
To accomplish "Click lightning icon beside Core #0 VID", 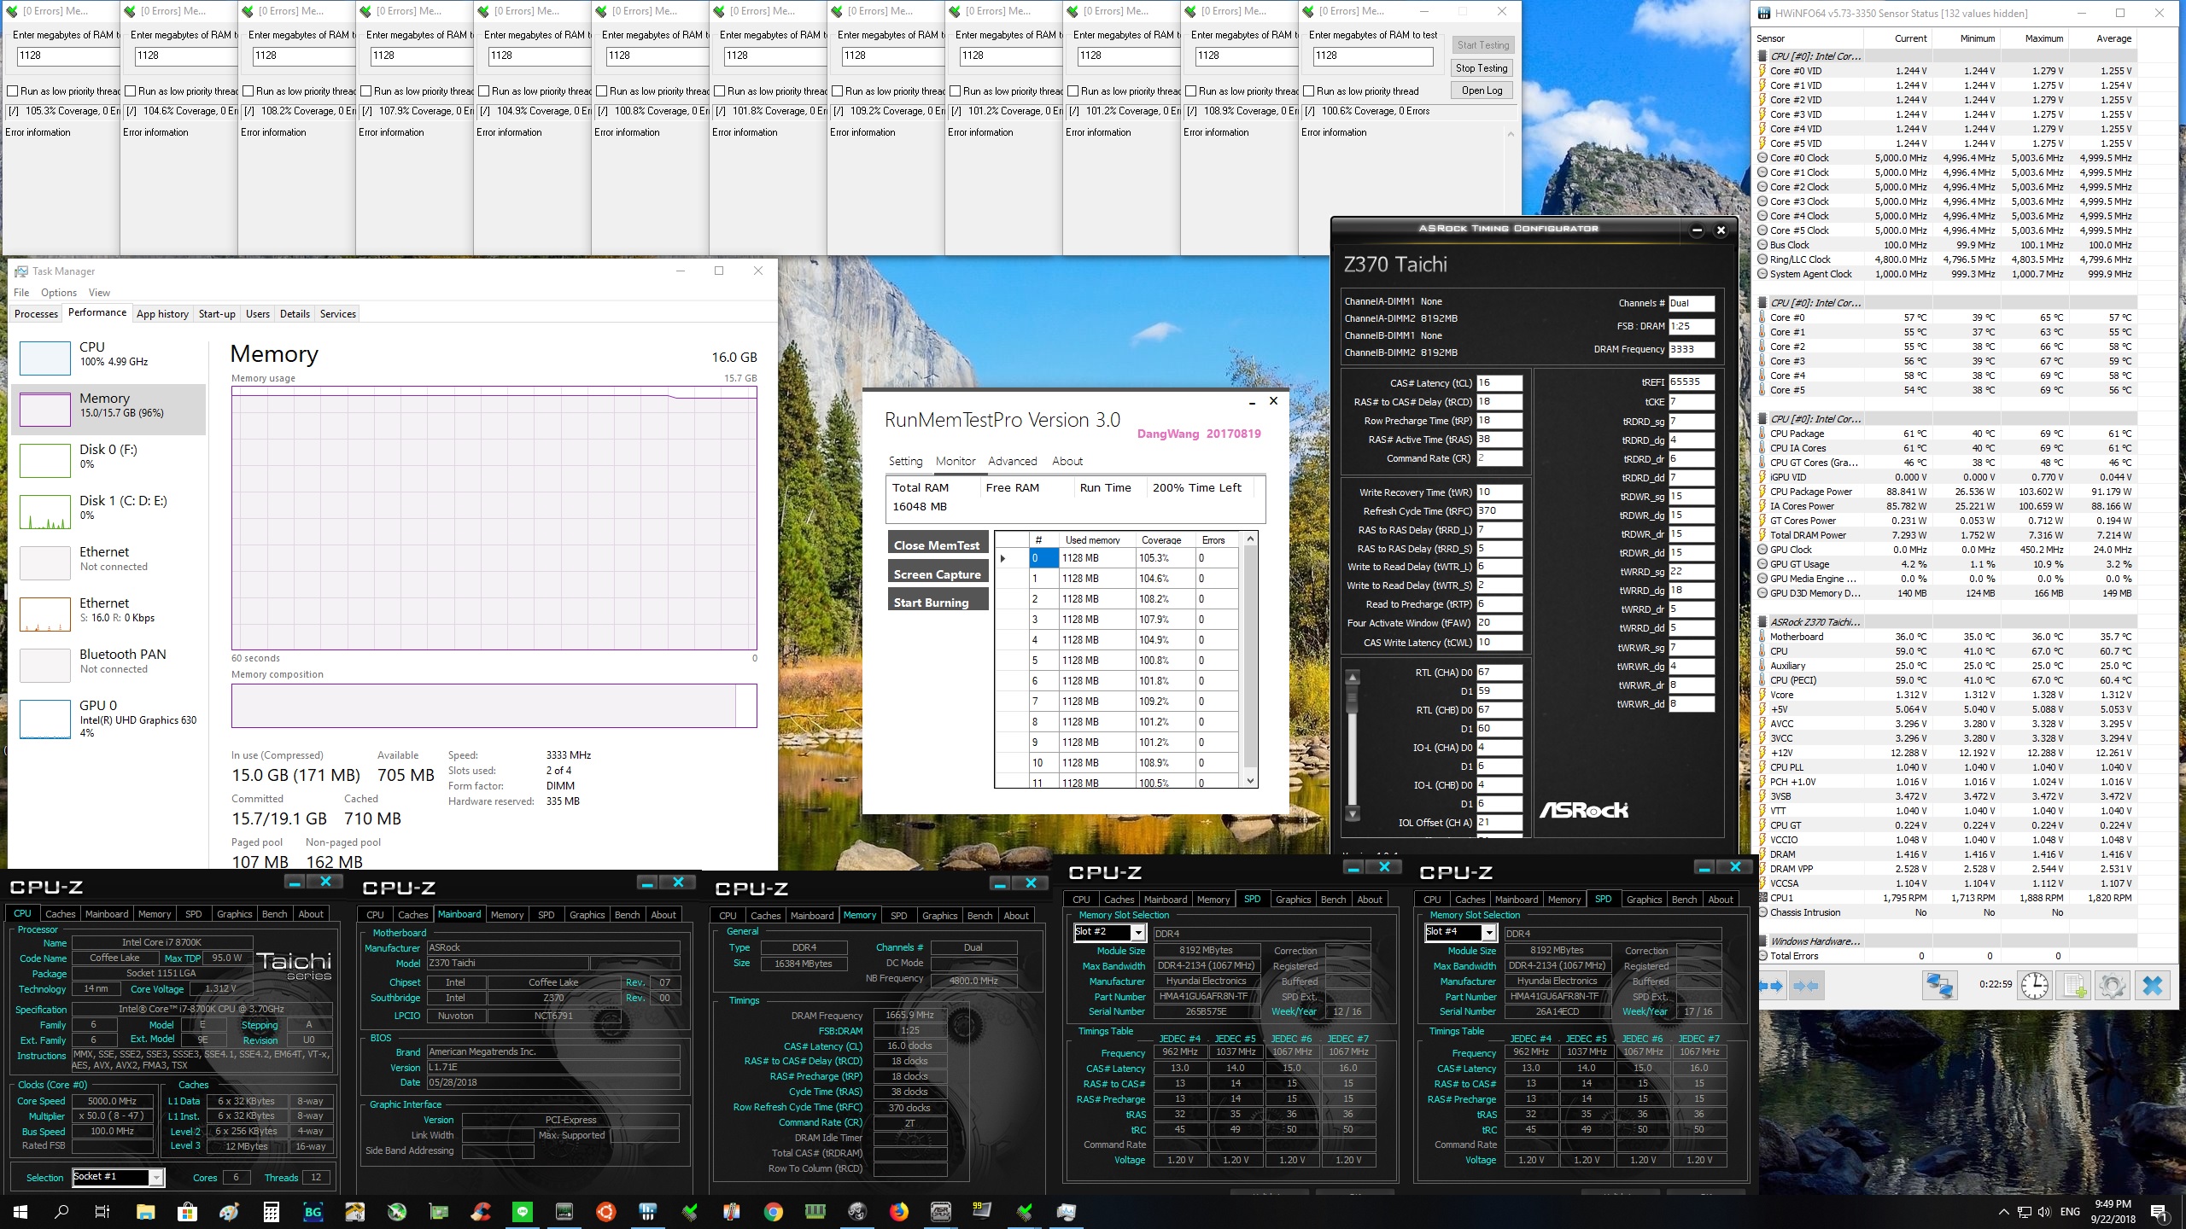I will pos(1763,71).
